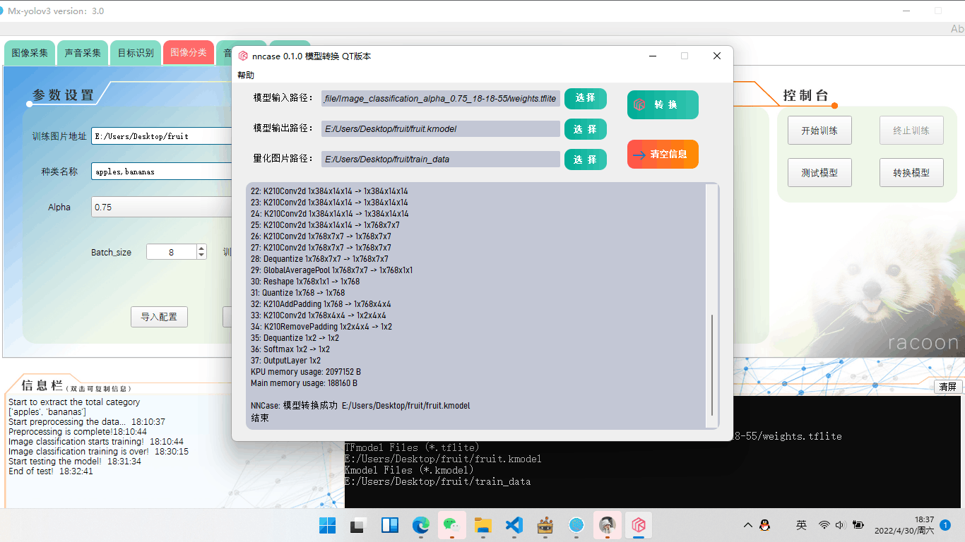The width and height of the screenshot is (965, 542).
Task: Open File Explorer from the taskbar
Action: tap(482, 525)
